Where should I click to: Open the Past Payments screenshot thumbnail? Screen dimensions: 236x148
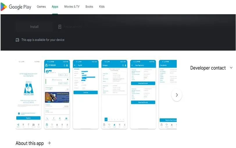tap(143, 94)
